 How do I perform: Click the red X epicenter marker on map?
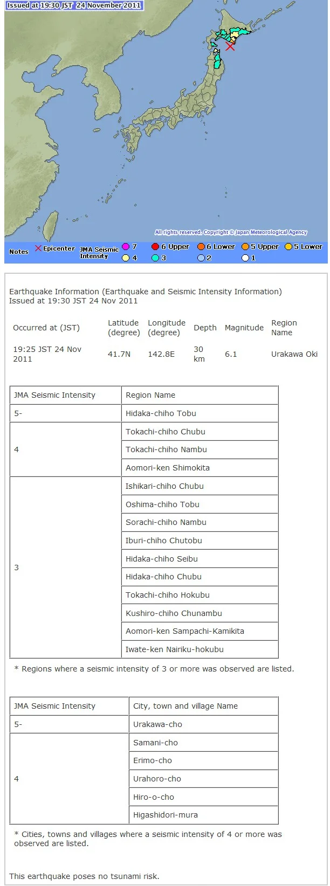(x=230, y=46)
